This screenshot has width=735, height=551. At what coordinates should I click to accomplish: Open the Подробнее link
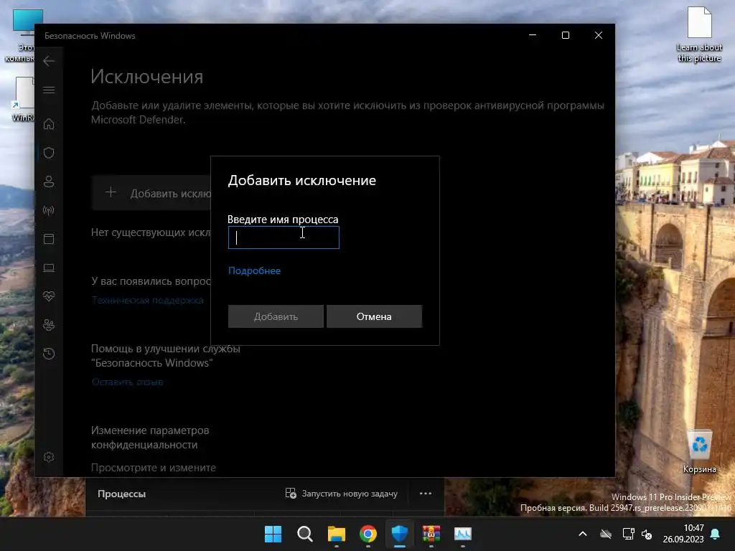[x=254, y=270]
